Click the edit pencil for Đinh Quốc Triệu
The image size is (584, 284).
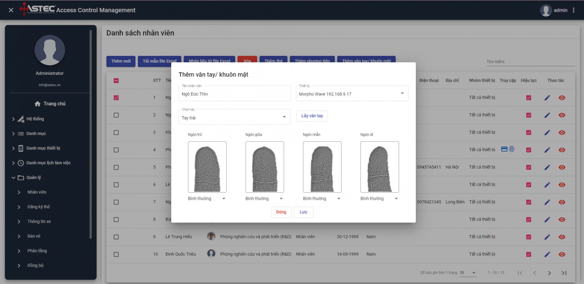[547, 254]
